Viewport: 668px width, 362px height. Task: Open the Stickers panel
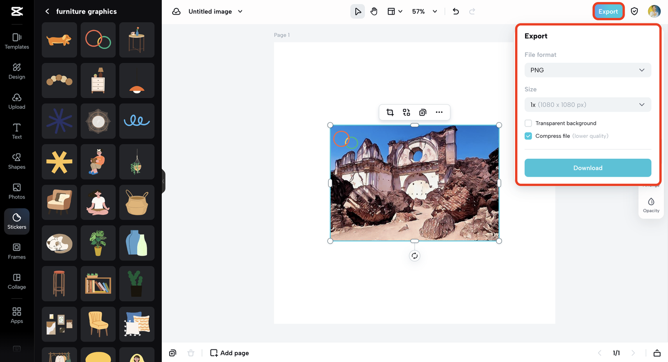(x=17, y=221)
